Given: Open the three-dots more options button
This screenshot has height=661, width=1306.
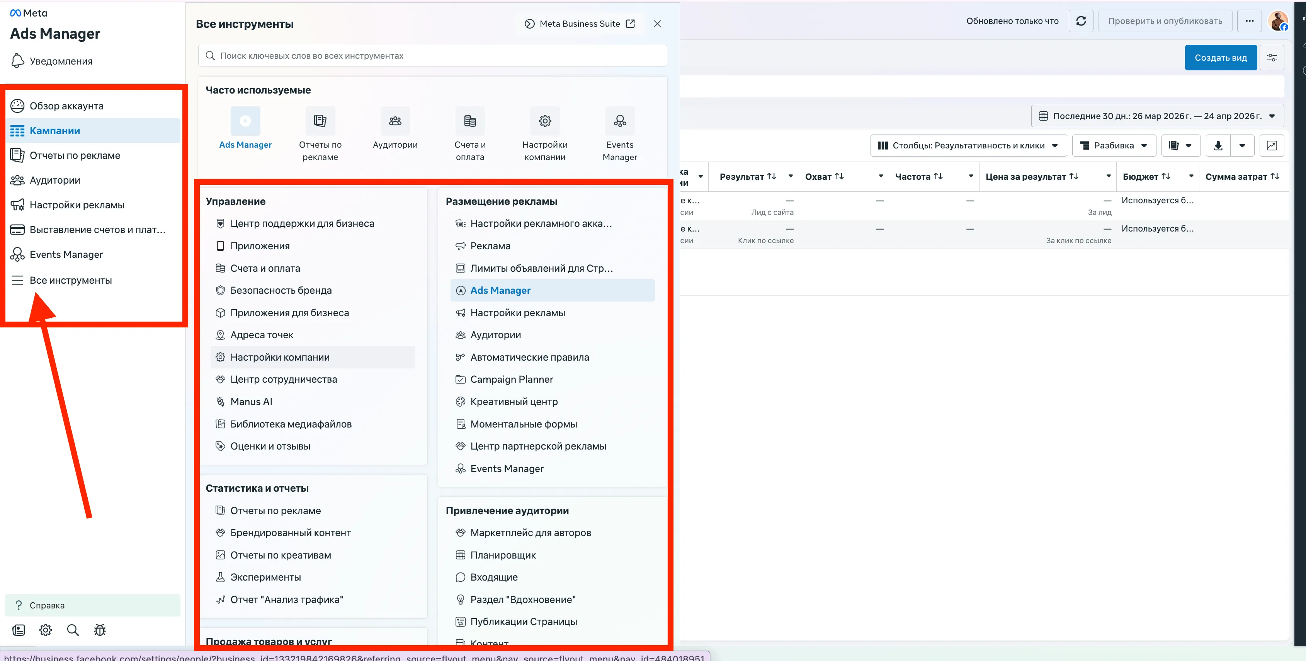Looking at the screenshot, I should pyautogui.click(x=1249, y=21).
